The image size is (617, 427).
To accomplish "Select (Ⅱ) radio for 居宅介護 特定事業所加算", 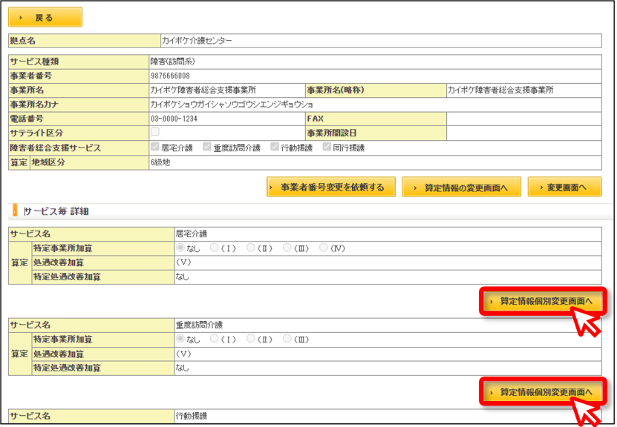I will pos(250,248).
